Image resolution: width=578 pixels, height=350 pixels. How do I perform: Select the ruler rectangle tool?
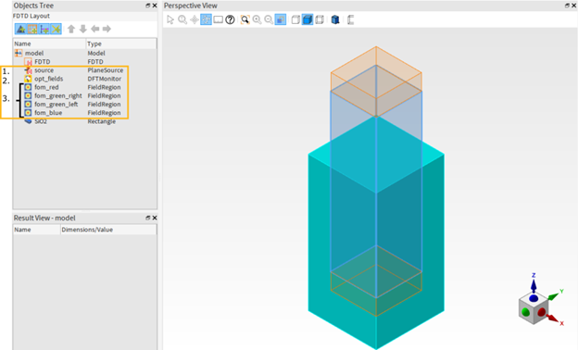(219, 19)
